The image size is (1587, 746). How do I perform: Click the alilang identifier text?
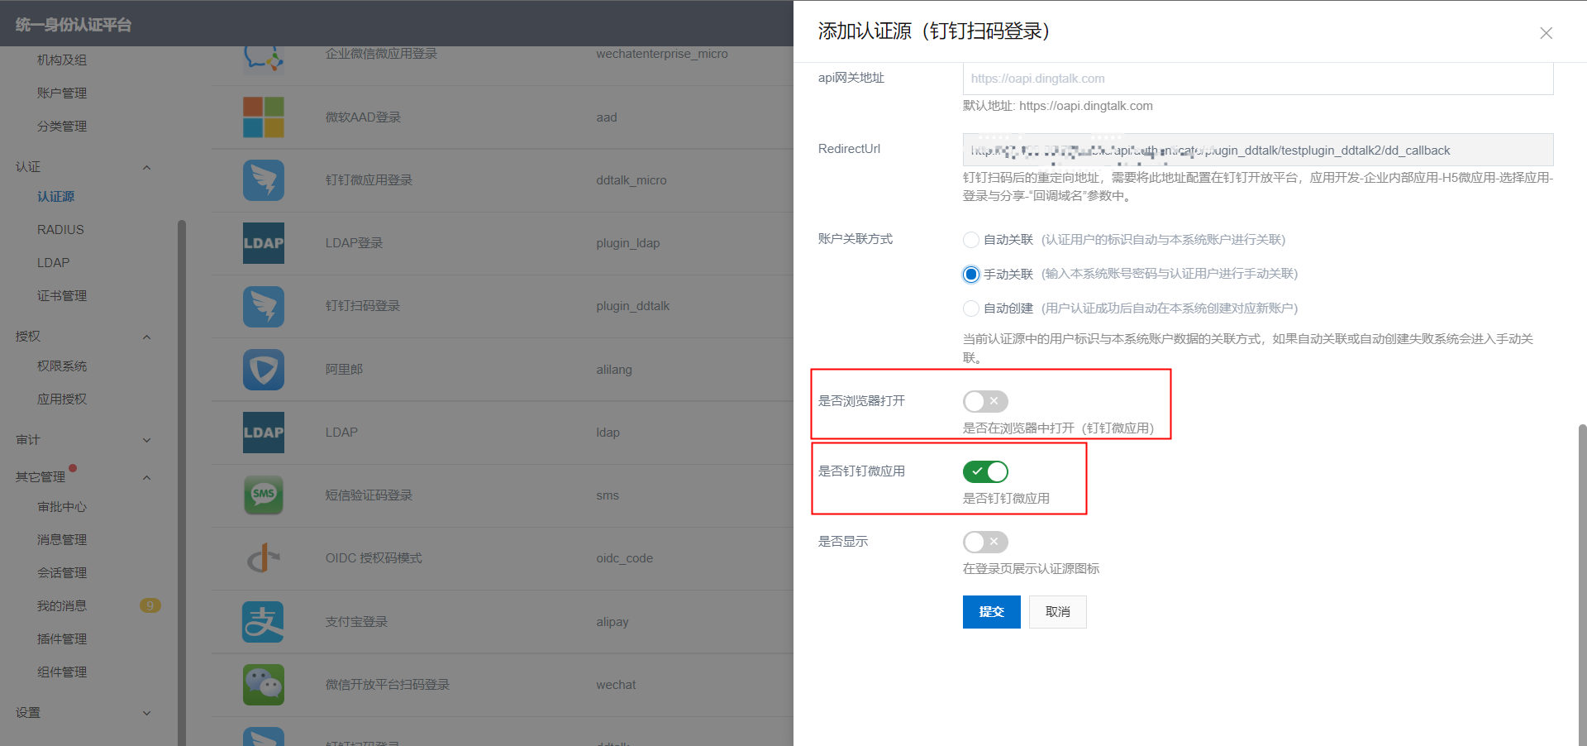(614, 370)
